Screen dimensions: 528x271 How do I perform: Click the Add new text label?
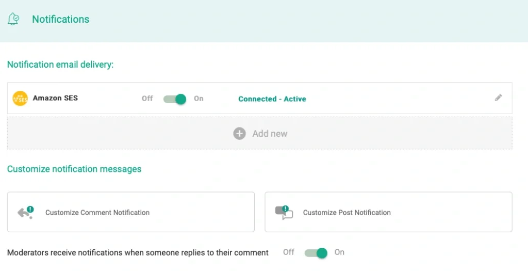pyautogui.click(x=270, y=134)
